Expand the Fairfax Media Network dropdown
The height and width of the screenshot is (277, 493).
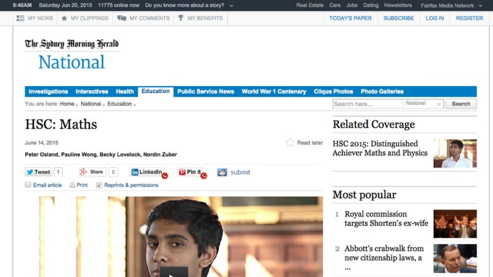(x=481, y=6)
